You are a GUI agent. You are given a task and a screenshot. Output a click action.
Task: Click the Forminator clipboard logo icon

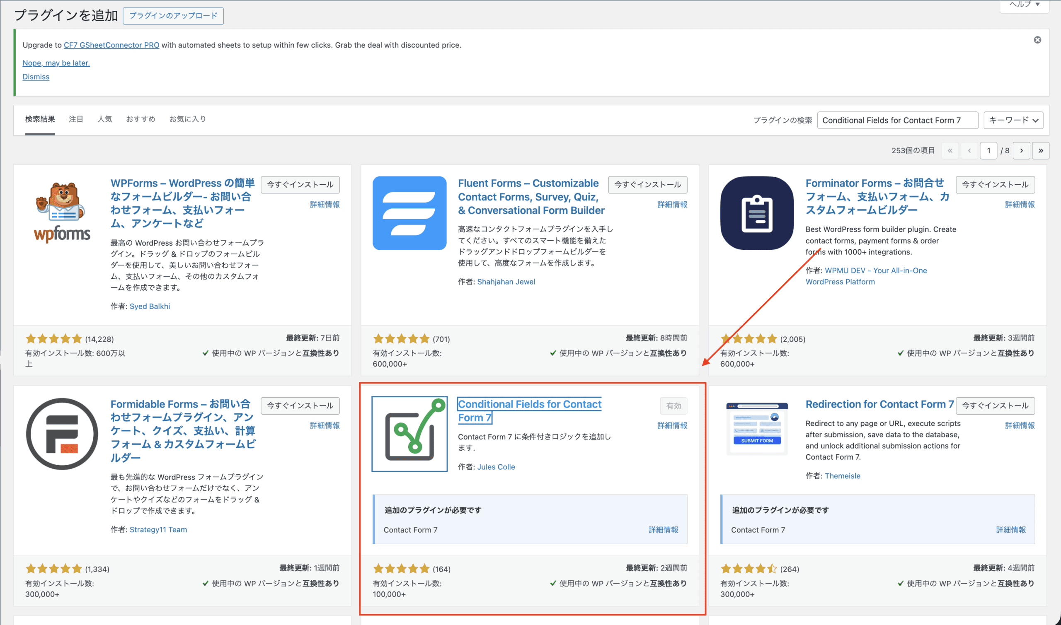[x=757, y=213]
